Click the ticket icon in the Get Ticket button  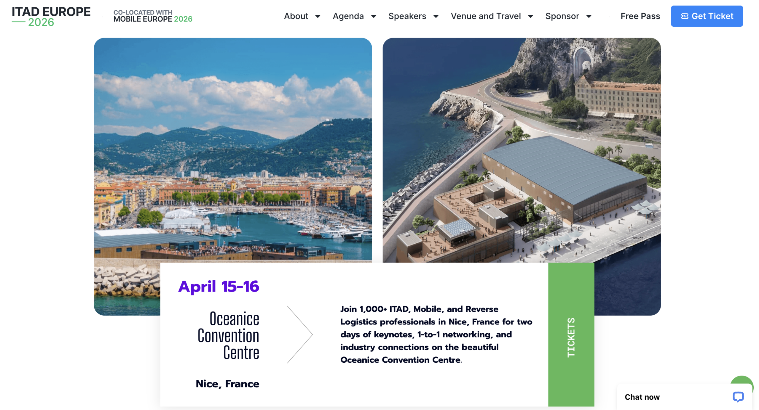[684, 16]
